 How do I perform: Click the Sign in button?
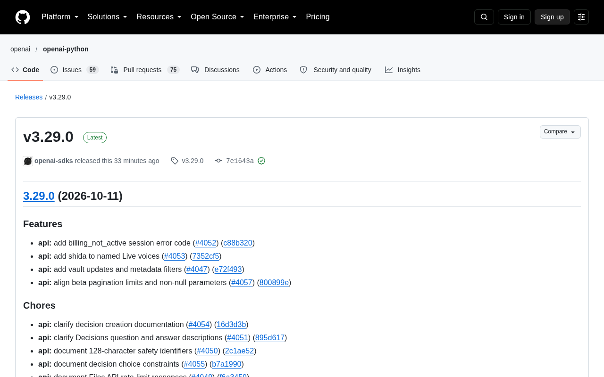(514, 17)
